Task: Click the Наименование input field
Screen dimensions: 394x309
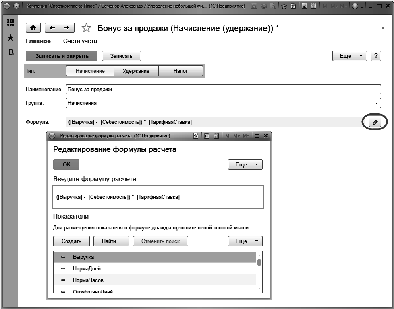Action: (x=223, y=90)
